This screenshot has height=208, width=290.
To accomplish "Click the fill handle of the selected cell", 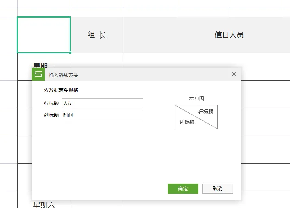I will pyautogui.click(x=70, y=53).
